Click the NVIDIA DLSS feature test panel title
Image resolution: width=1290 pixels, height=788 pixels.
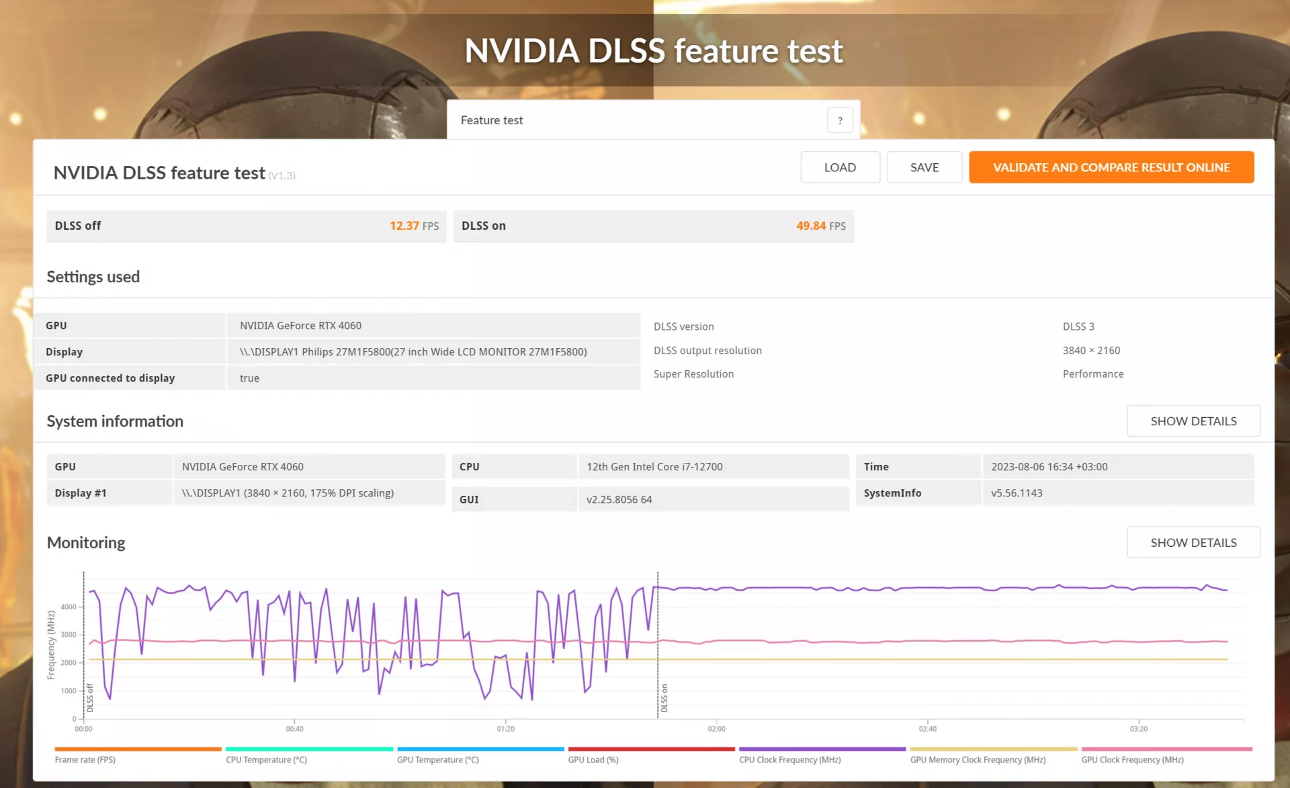click(x=159, y=173)
